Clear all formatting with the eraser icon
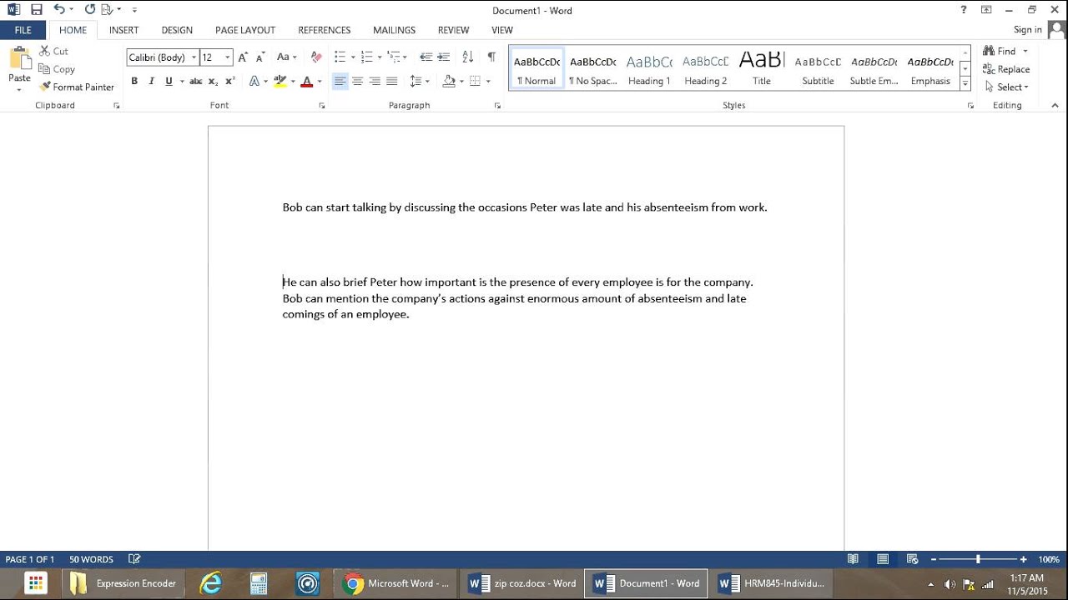Viewport: 1068px width, 600px height. pyautogui.click(x=316, y=57)
